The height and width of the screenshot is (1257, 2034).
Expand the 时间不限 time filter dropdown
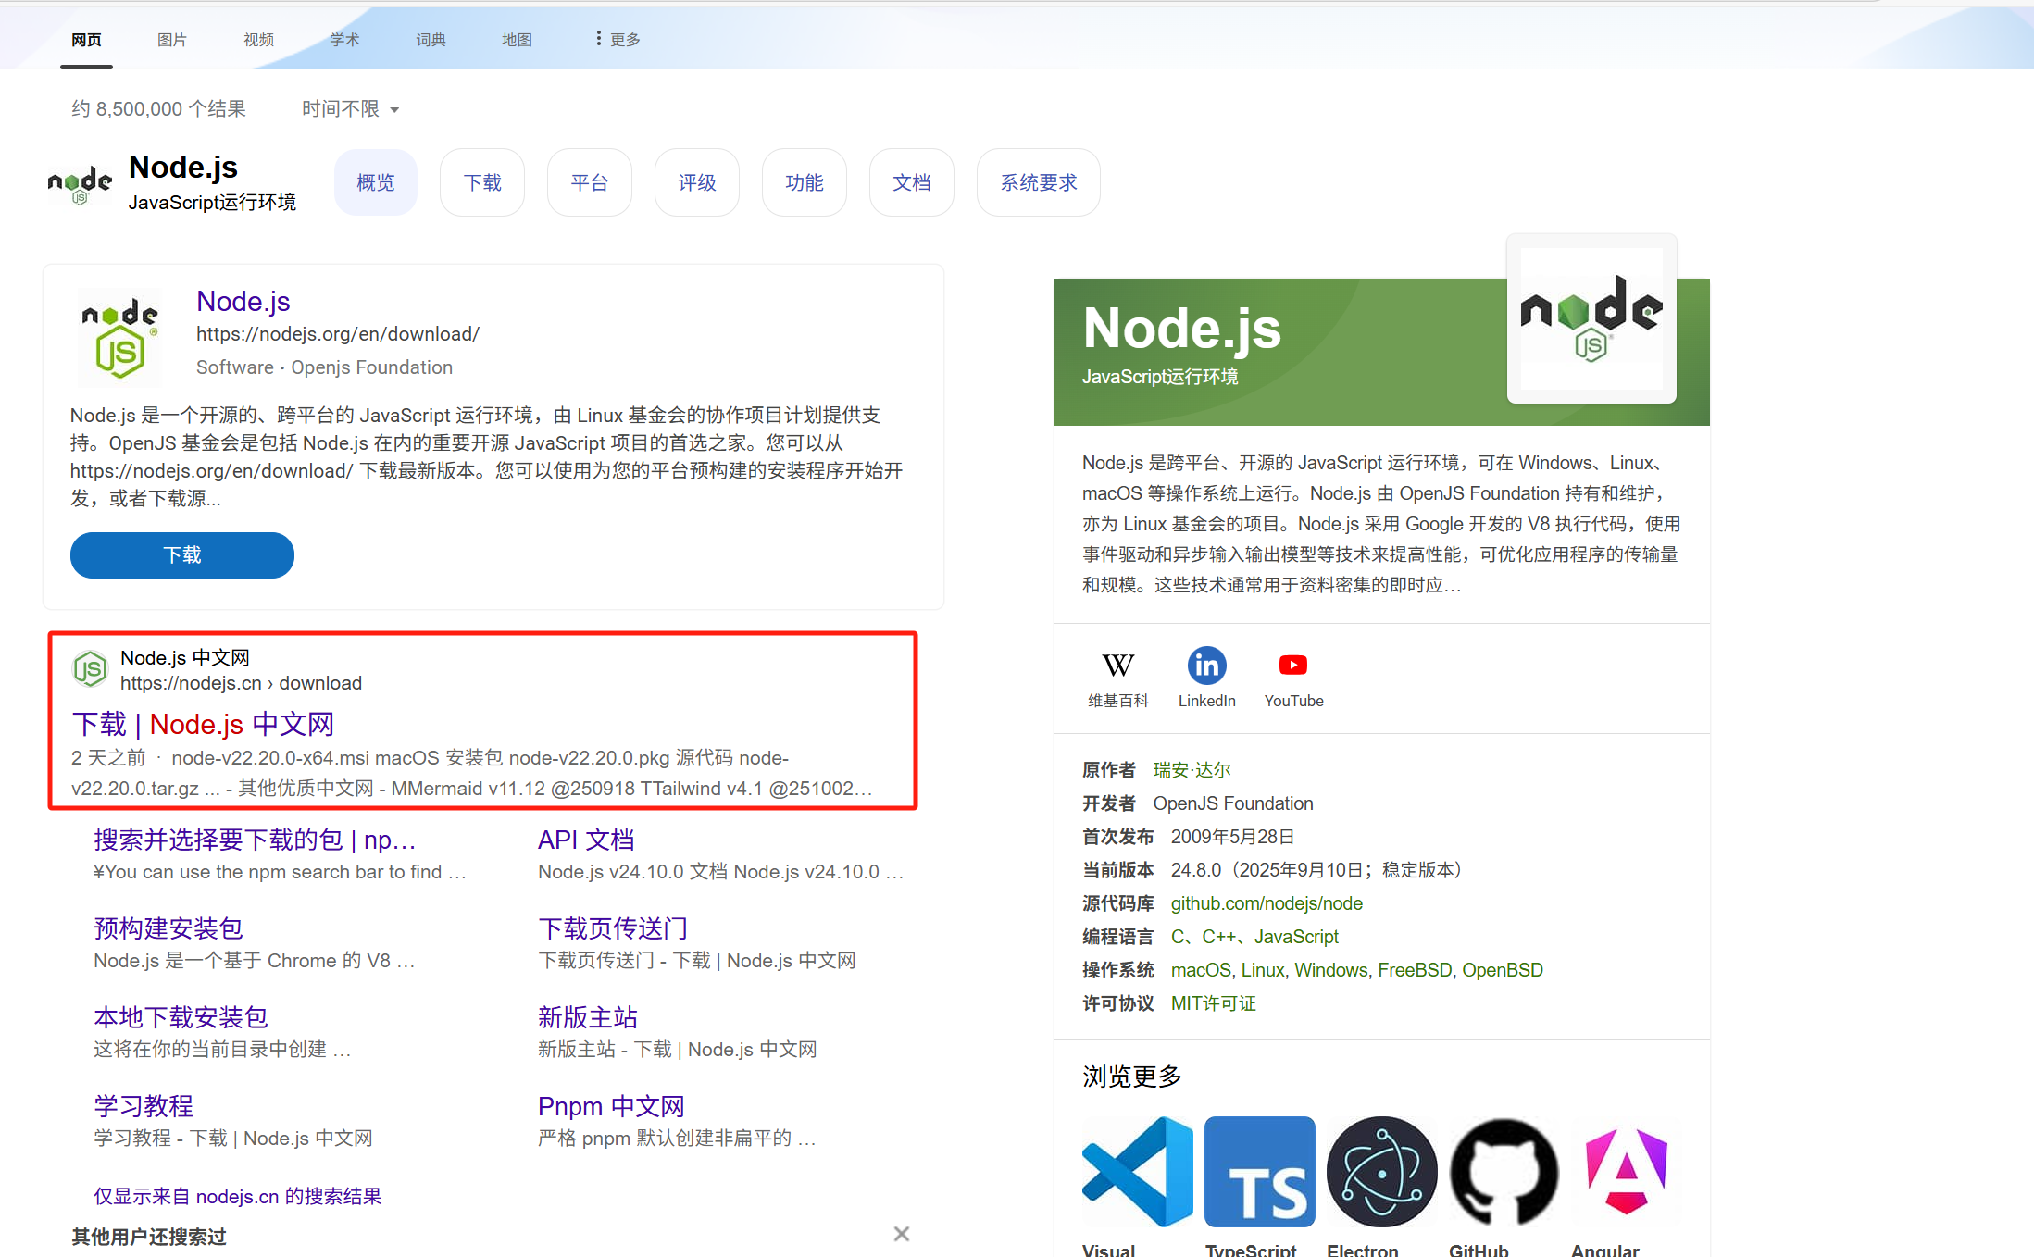[350, 109]
